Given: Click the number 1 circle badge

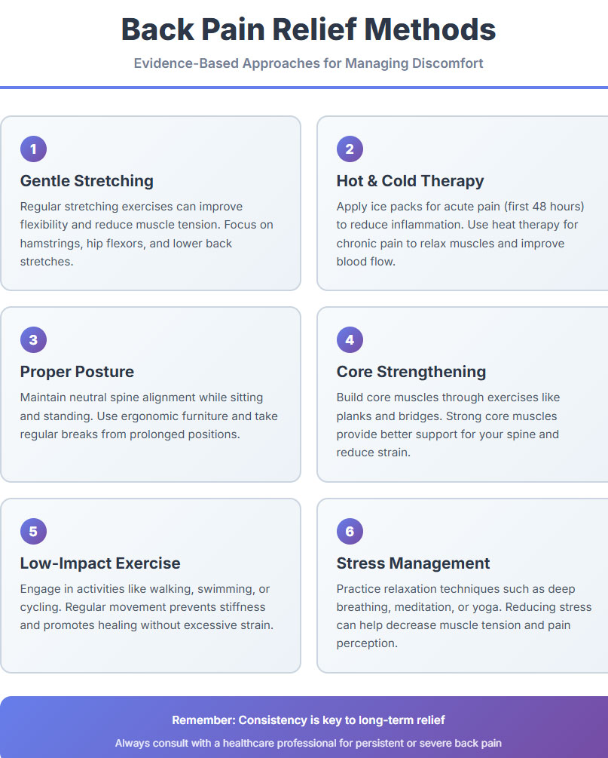Looking at the screenshot, I should pos(33,149).
